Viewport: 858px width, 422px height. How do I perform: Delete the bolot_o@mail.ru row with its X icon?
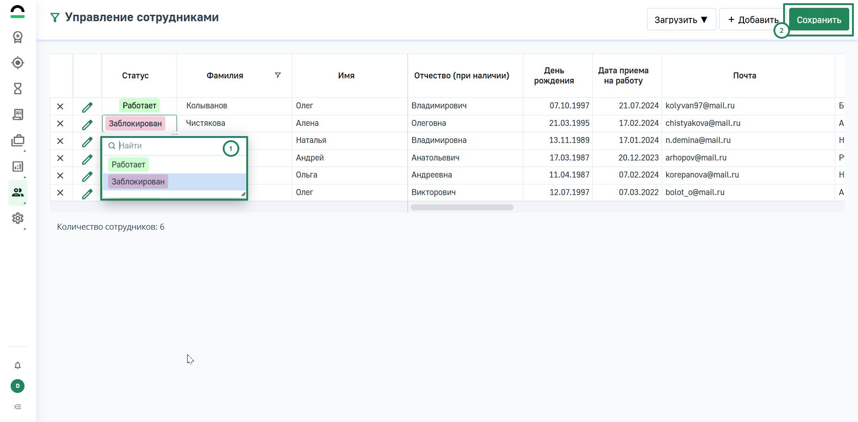tap(60, 193)
